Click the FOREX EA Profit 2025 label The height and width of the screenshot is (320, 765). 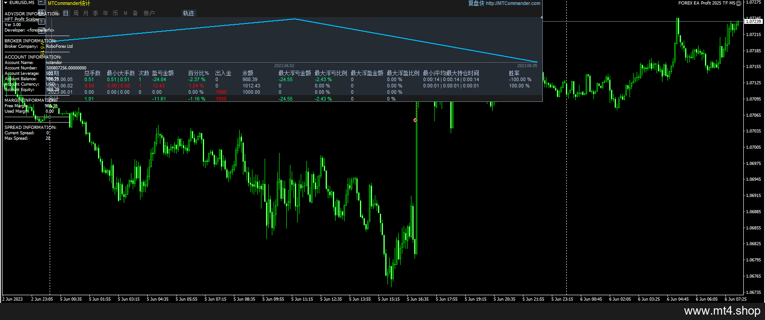706,3
